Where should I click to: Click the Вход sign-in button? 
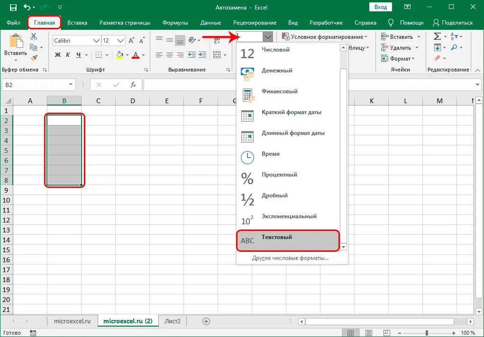pyautogui.click(x=380, y=7)
